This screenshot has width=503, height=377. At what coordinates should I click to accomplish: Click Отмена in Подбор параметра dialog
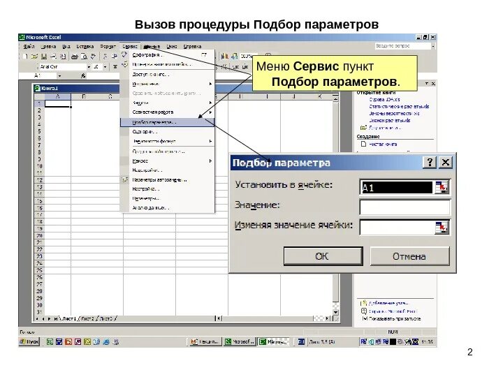click(x=409, y=256)
